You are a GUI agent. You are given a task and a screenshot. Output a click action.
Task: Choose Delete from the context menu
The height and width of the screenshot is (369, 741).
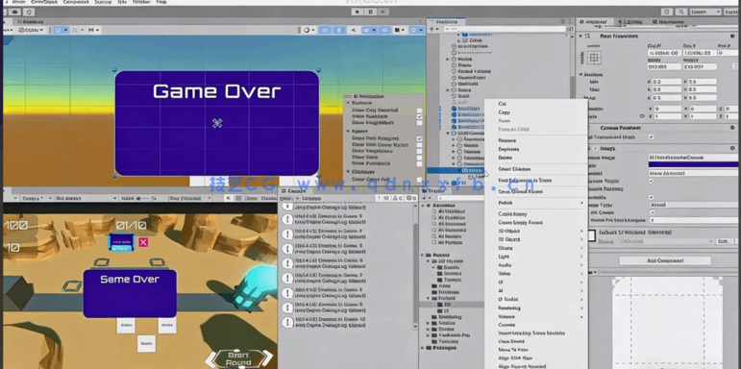click(506, 158)
